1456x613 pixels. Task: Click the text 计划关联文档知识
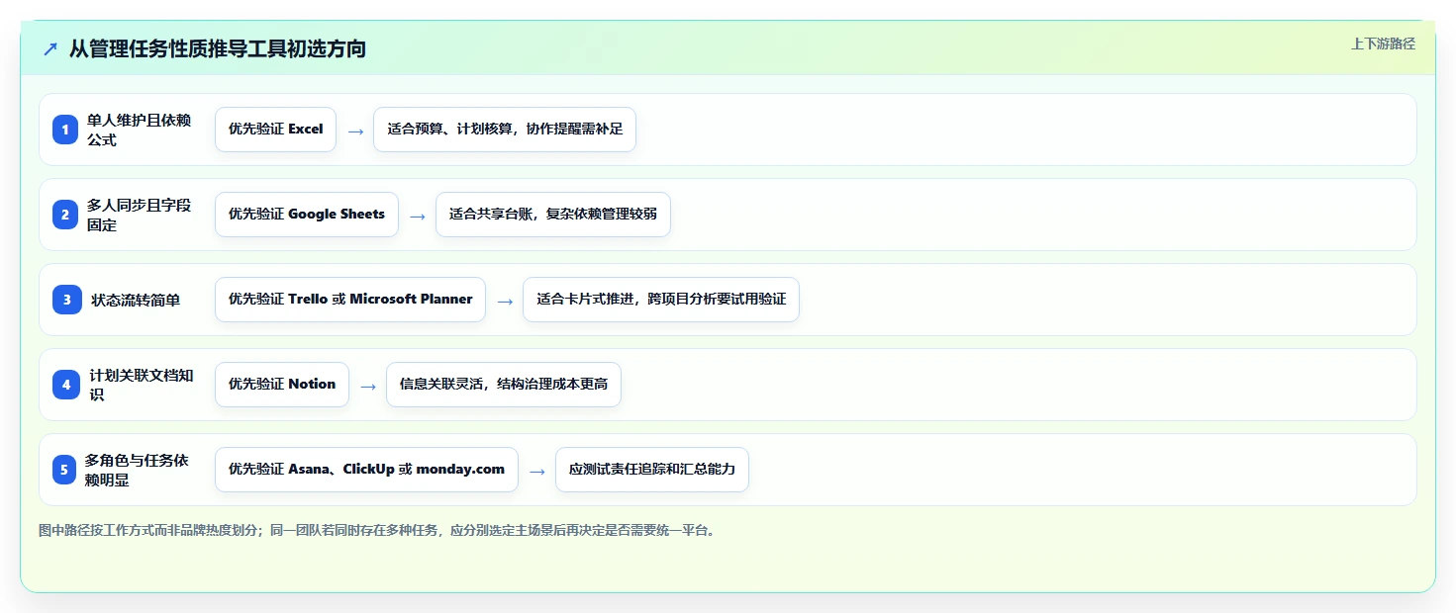(x=142, y=385)
